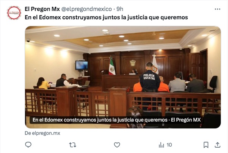Click the wall-mounted TV in the courtroom photo
The image size is (228, 153).
coord(82,66)
